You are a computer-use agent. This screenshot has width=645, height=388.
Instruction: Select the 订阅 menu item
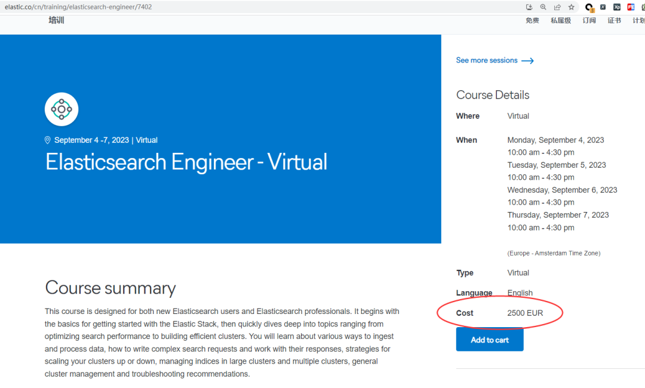pos(589,20)
